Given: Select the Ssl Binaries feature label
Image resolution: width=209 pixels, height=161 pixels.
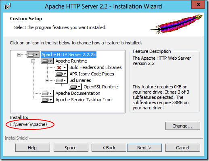Looking at the screenshot, I should (x=80, y=80).
